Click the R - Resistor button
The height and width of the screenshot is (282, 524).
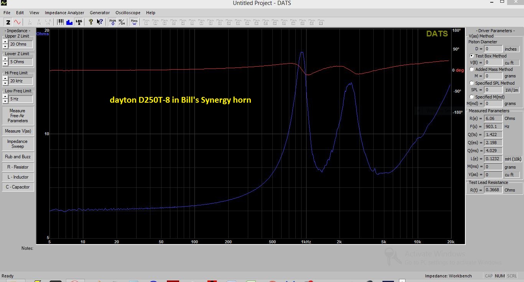(18, 167)
